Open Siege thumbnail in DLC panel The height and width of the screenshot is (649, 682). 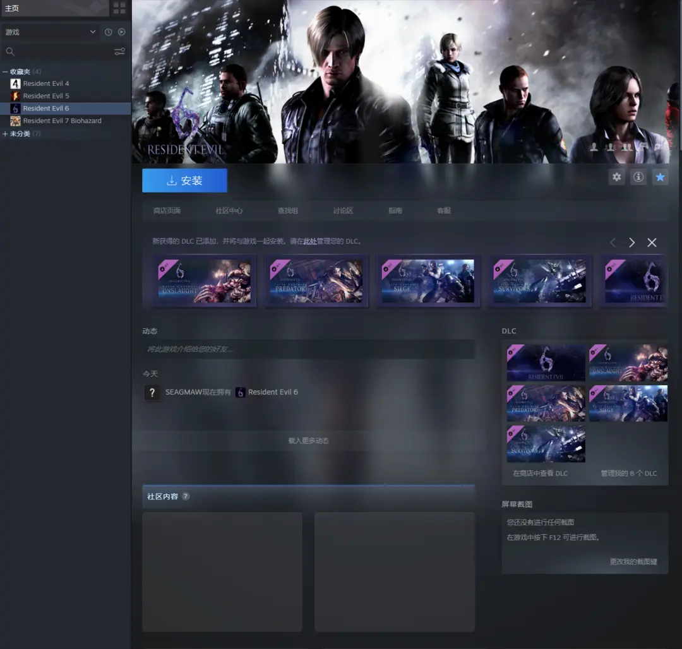coord(628,403)
